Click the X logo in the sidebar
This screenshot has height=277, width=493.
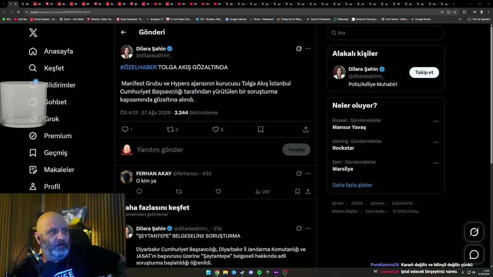point(33,33)
